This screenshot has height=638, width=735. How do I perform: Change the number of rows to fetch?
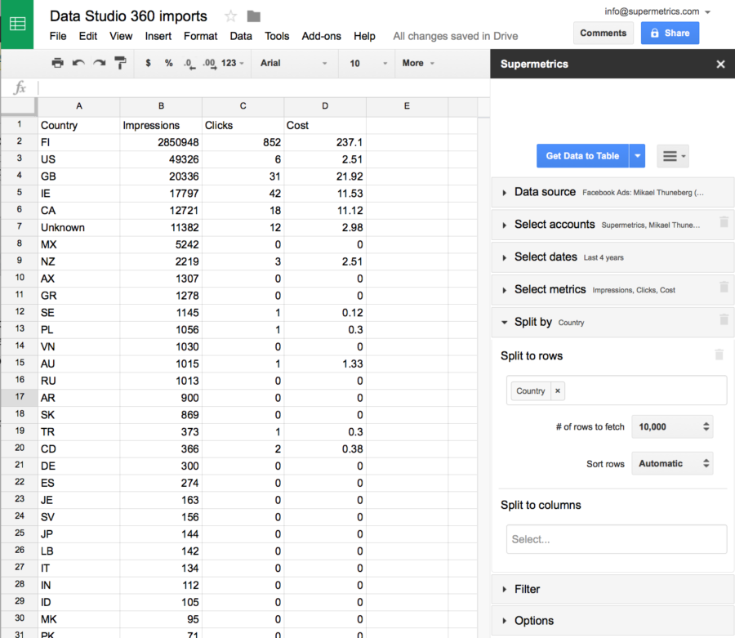(x=672, y=426)
